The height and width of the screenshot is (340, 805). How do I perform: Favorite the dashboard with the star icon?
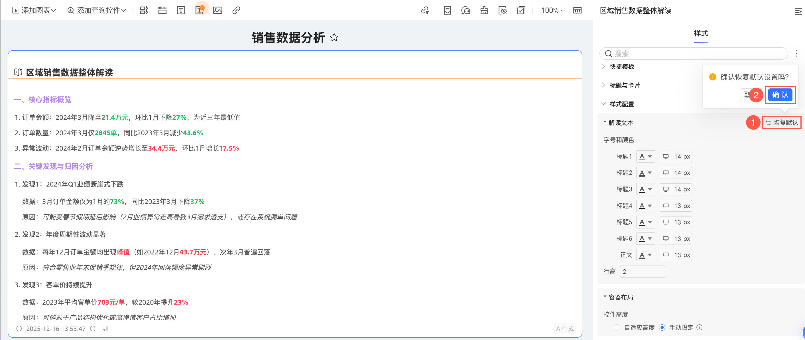click(334, 38)
